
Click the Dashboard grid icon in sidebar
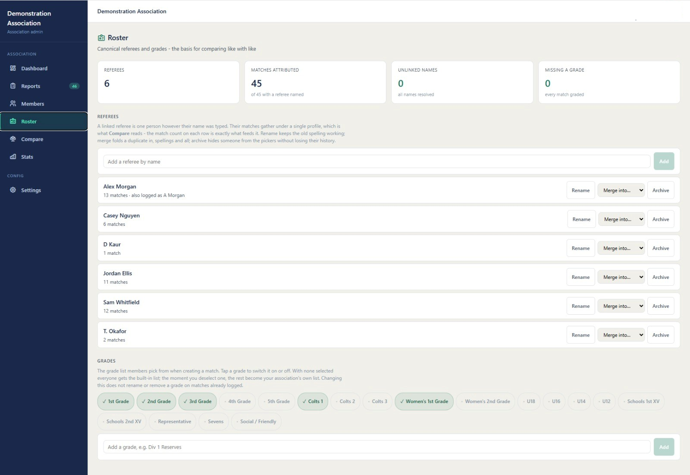(x=13, y=68)
